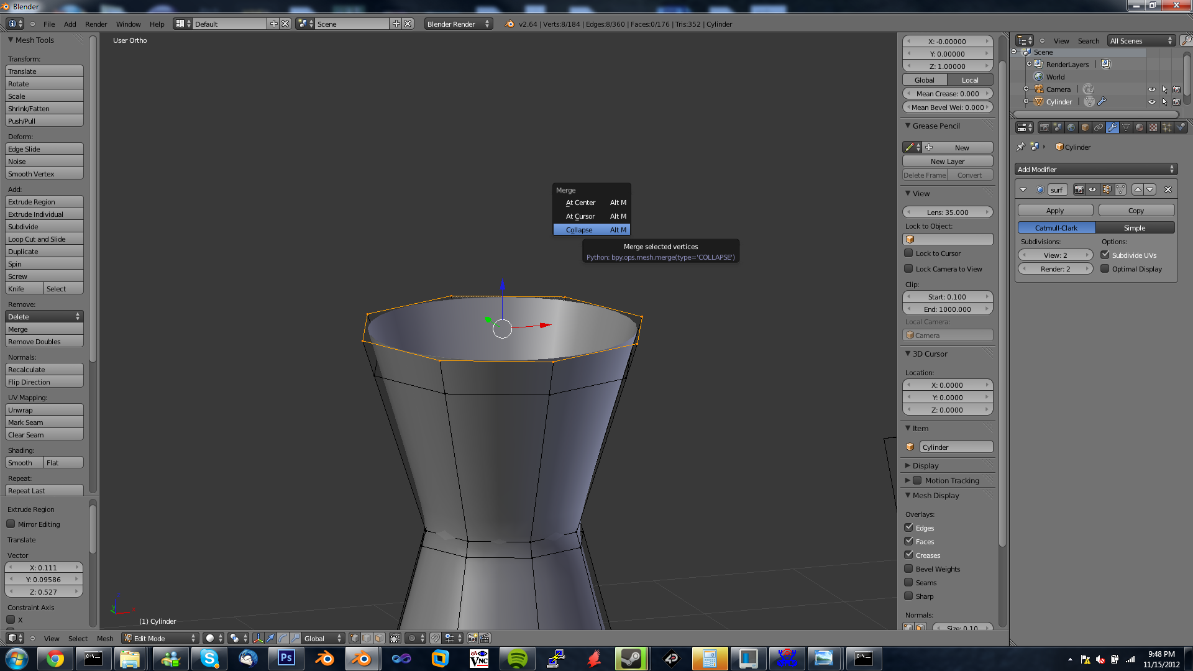
Task: Move the surf modifier down
Action: click(1150, 189)
